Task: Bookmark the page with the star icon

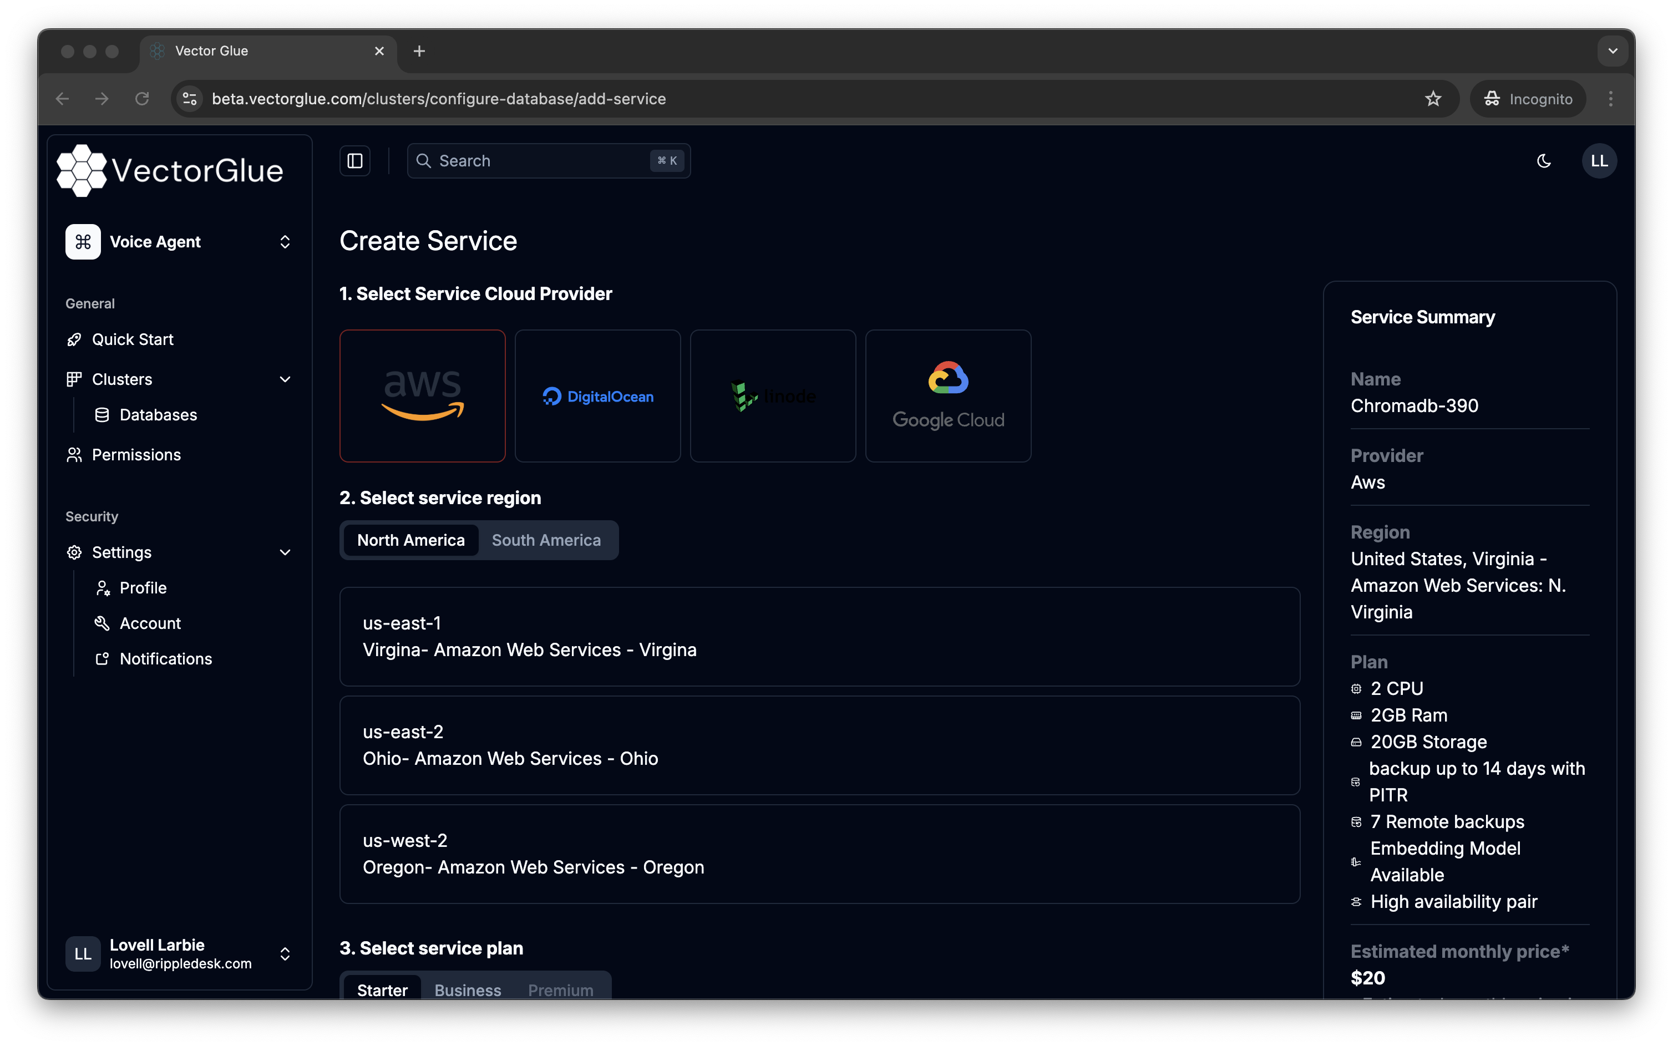Action: tap(1433, 99)
